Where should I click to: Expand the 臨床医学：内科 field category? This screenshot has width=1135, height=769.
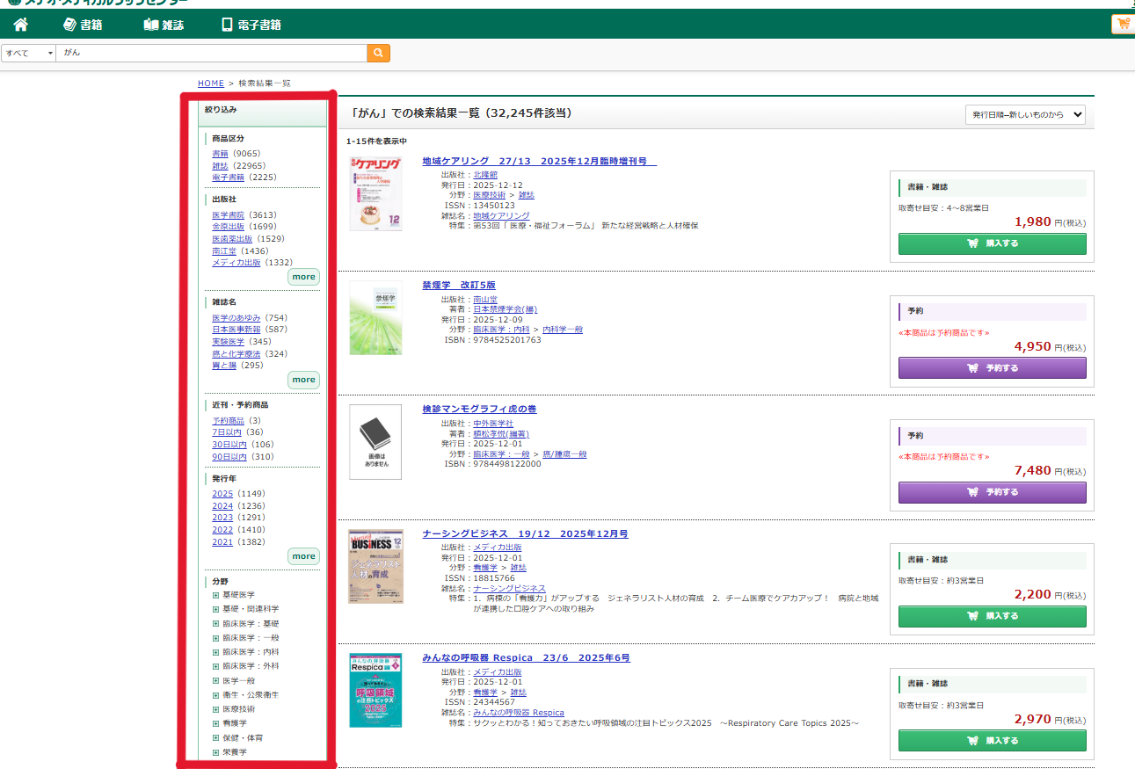tap(216, 652)
